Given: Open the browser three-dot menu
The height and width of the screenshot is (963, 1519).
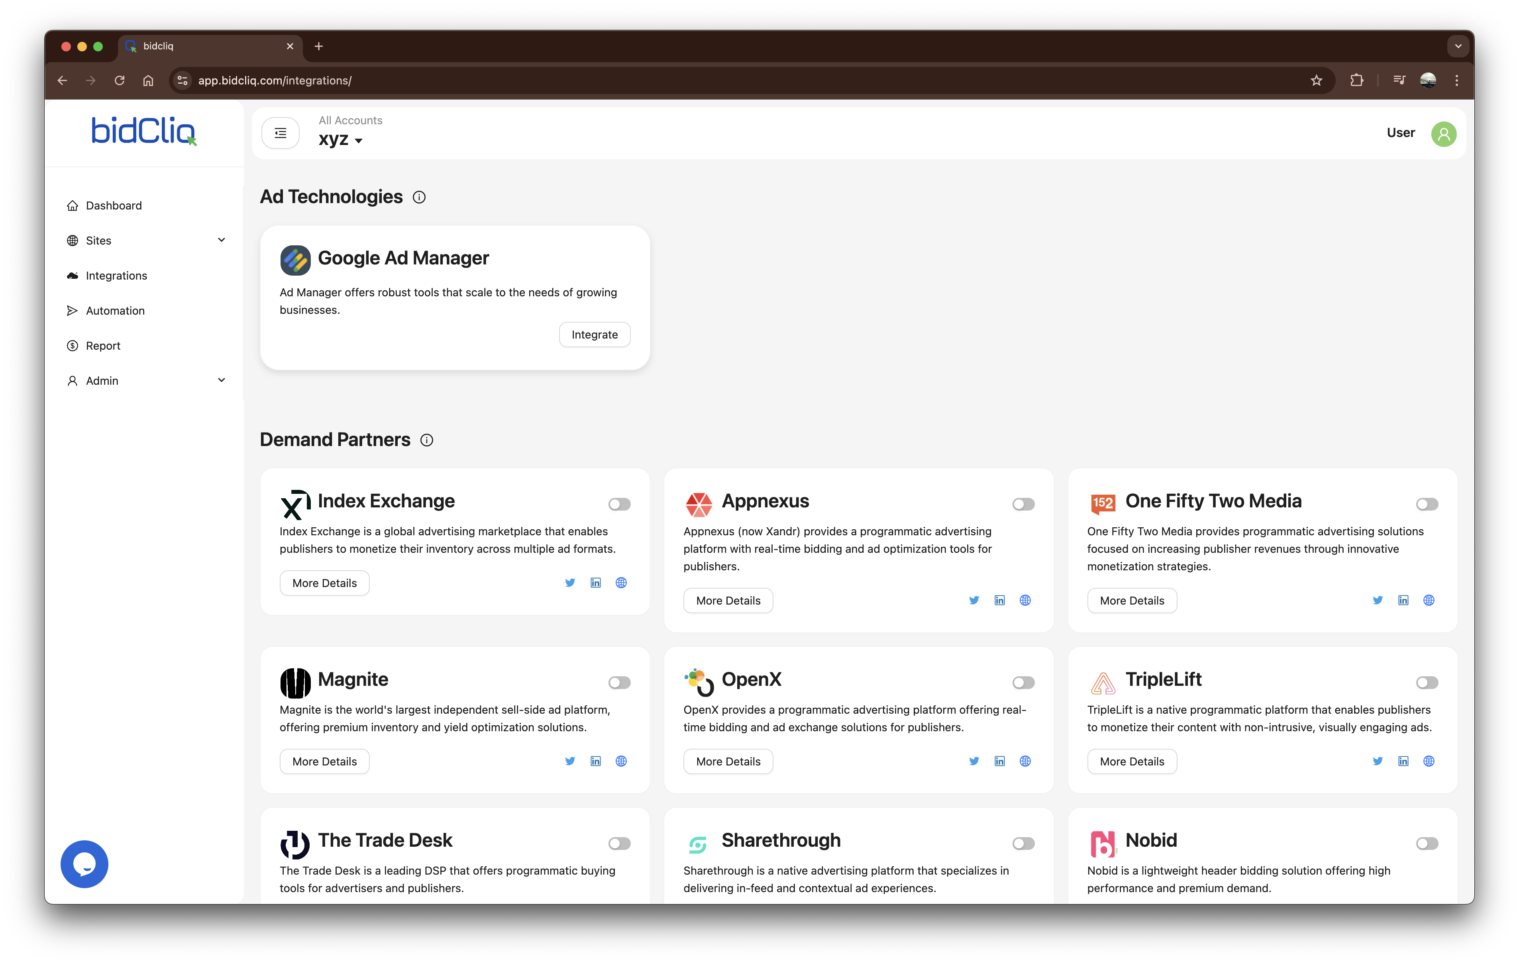Looking at the screenshot, I should tap(1456, 81).
